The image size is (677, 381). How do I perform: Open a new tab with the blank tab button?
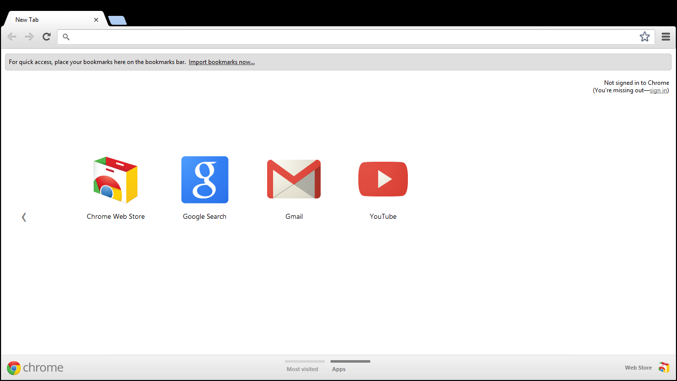117,20
